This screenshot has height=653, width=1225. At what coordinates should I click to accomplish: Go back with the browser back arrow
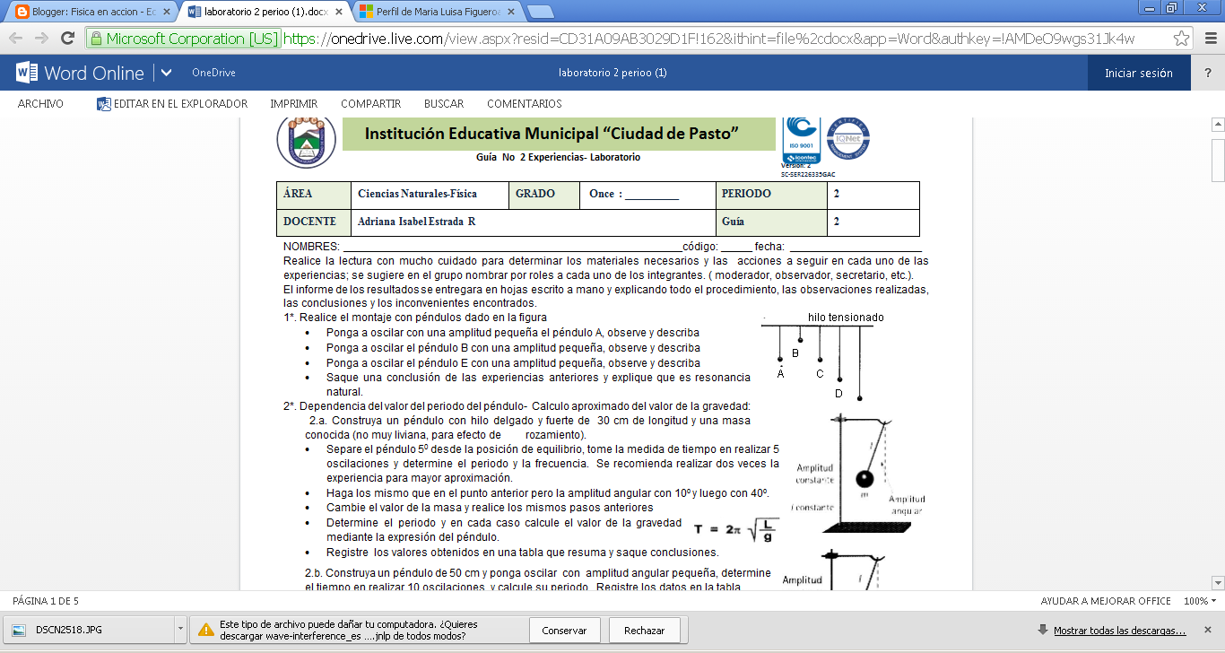16,39
